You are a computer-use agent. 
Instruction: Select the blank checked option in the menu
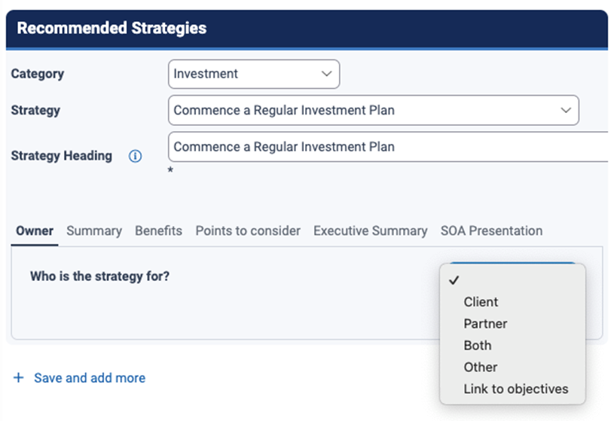click(x=512, y=280)
